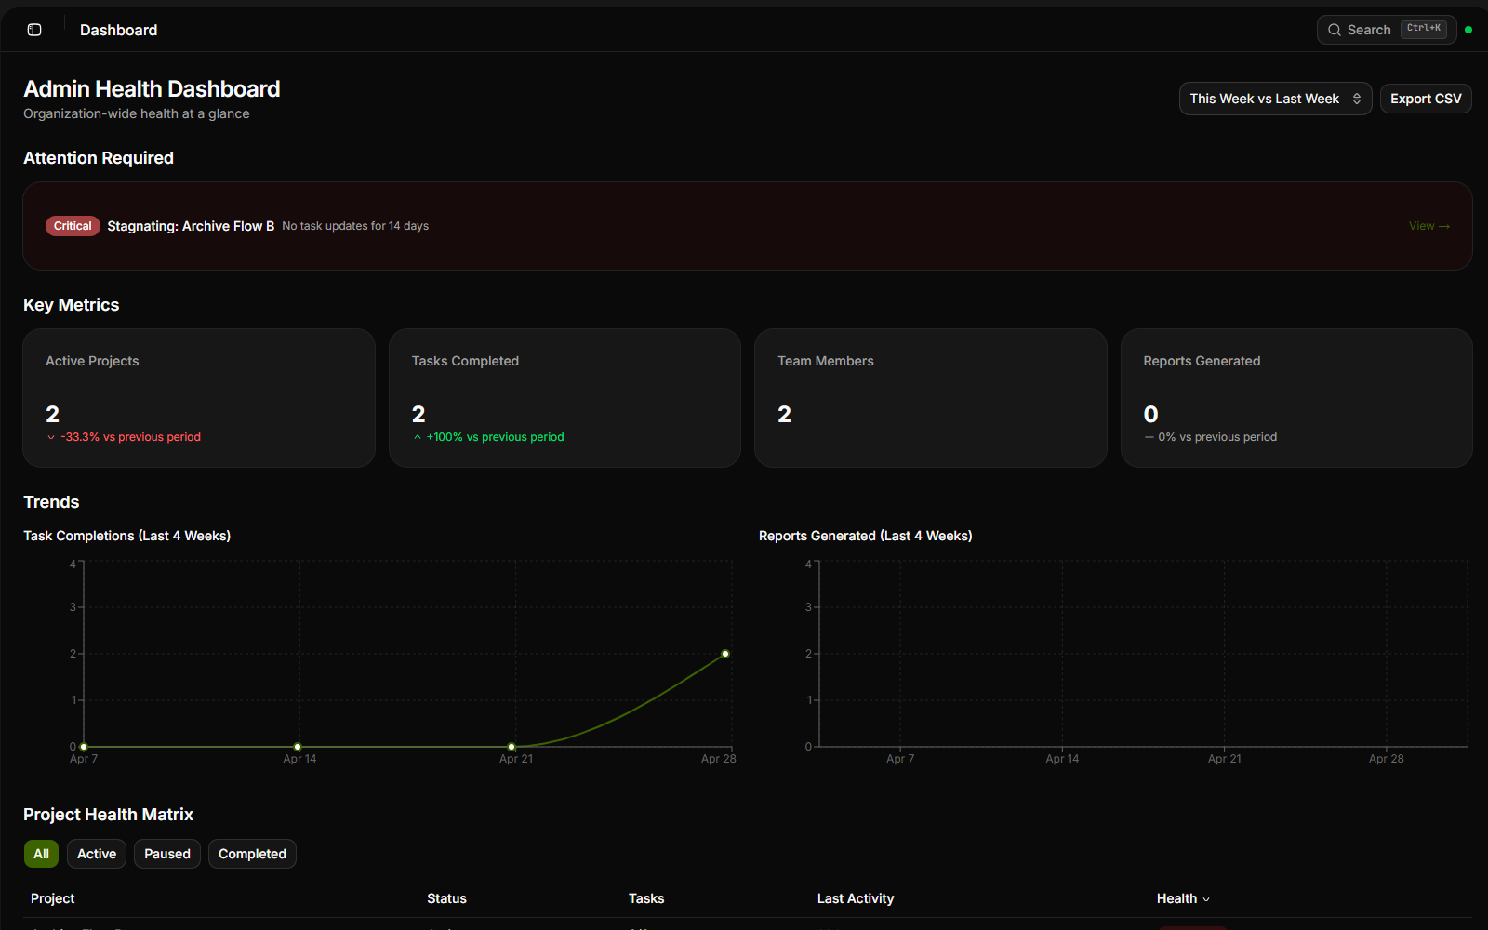This screenshot has height=930, width=1488.
Task: Open the Dashboard breadcrumb title
Action: click(118, 30)
